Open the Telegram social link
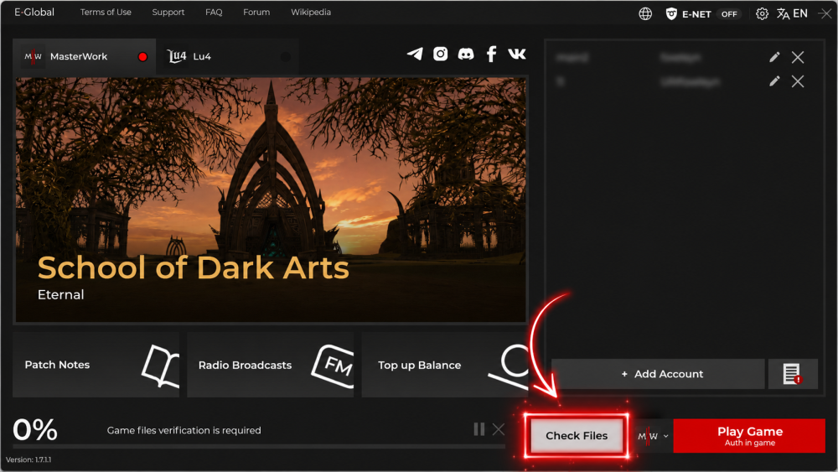Image resolution: width=838 pixels, height=472 pixels. [415, 54]
